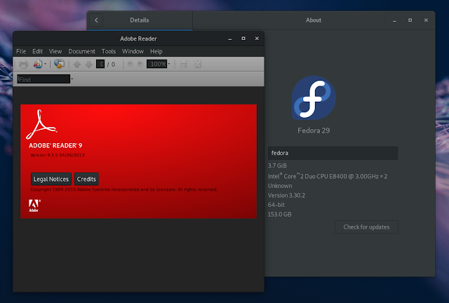Click the small Adobe logo in splash

tap(34, 206)
